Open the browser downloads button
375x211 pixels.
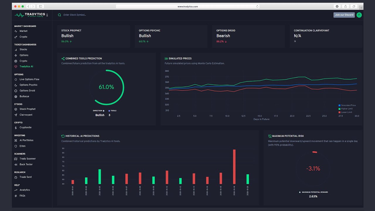pyautogui.click(x=337, y=6)
